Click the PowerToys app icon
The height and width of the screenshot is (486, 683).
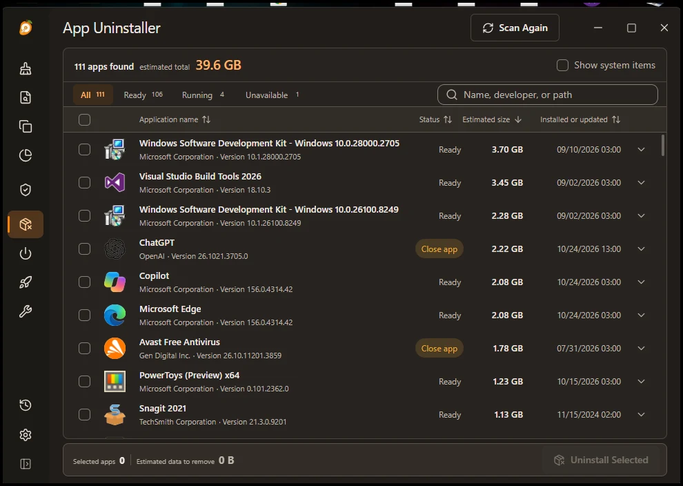click(115, 381)
